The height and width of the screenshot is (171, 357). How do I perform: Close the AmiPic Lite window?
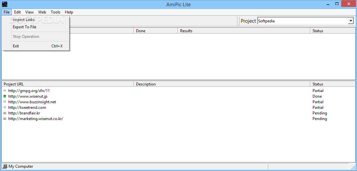[349, 4]
